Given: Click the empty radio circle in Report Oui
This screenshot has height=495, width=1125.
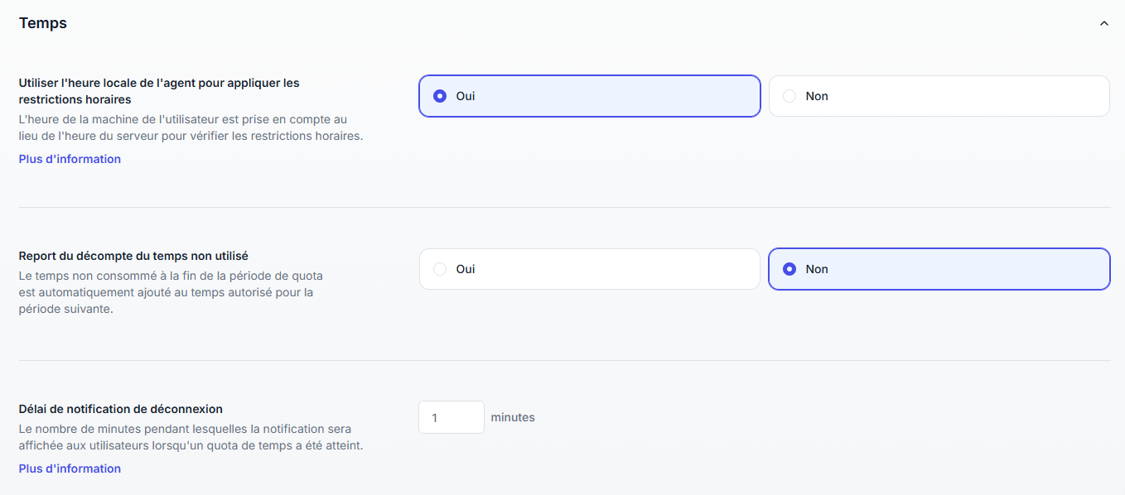Looking at the screenshot, I should coord(440,269).
